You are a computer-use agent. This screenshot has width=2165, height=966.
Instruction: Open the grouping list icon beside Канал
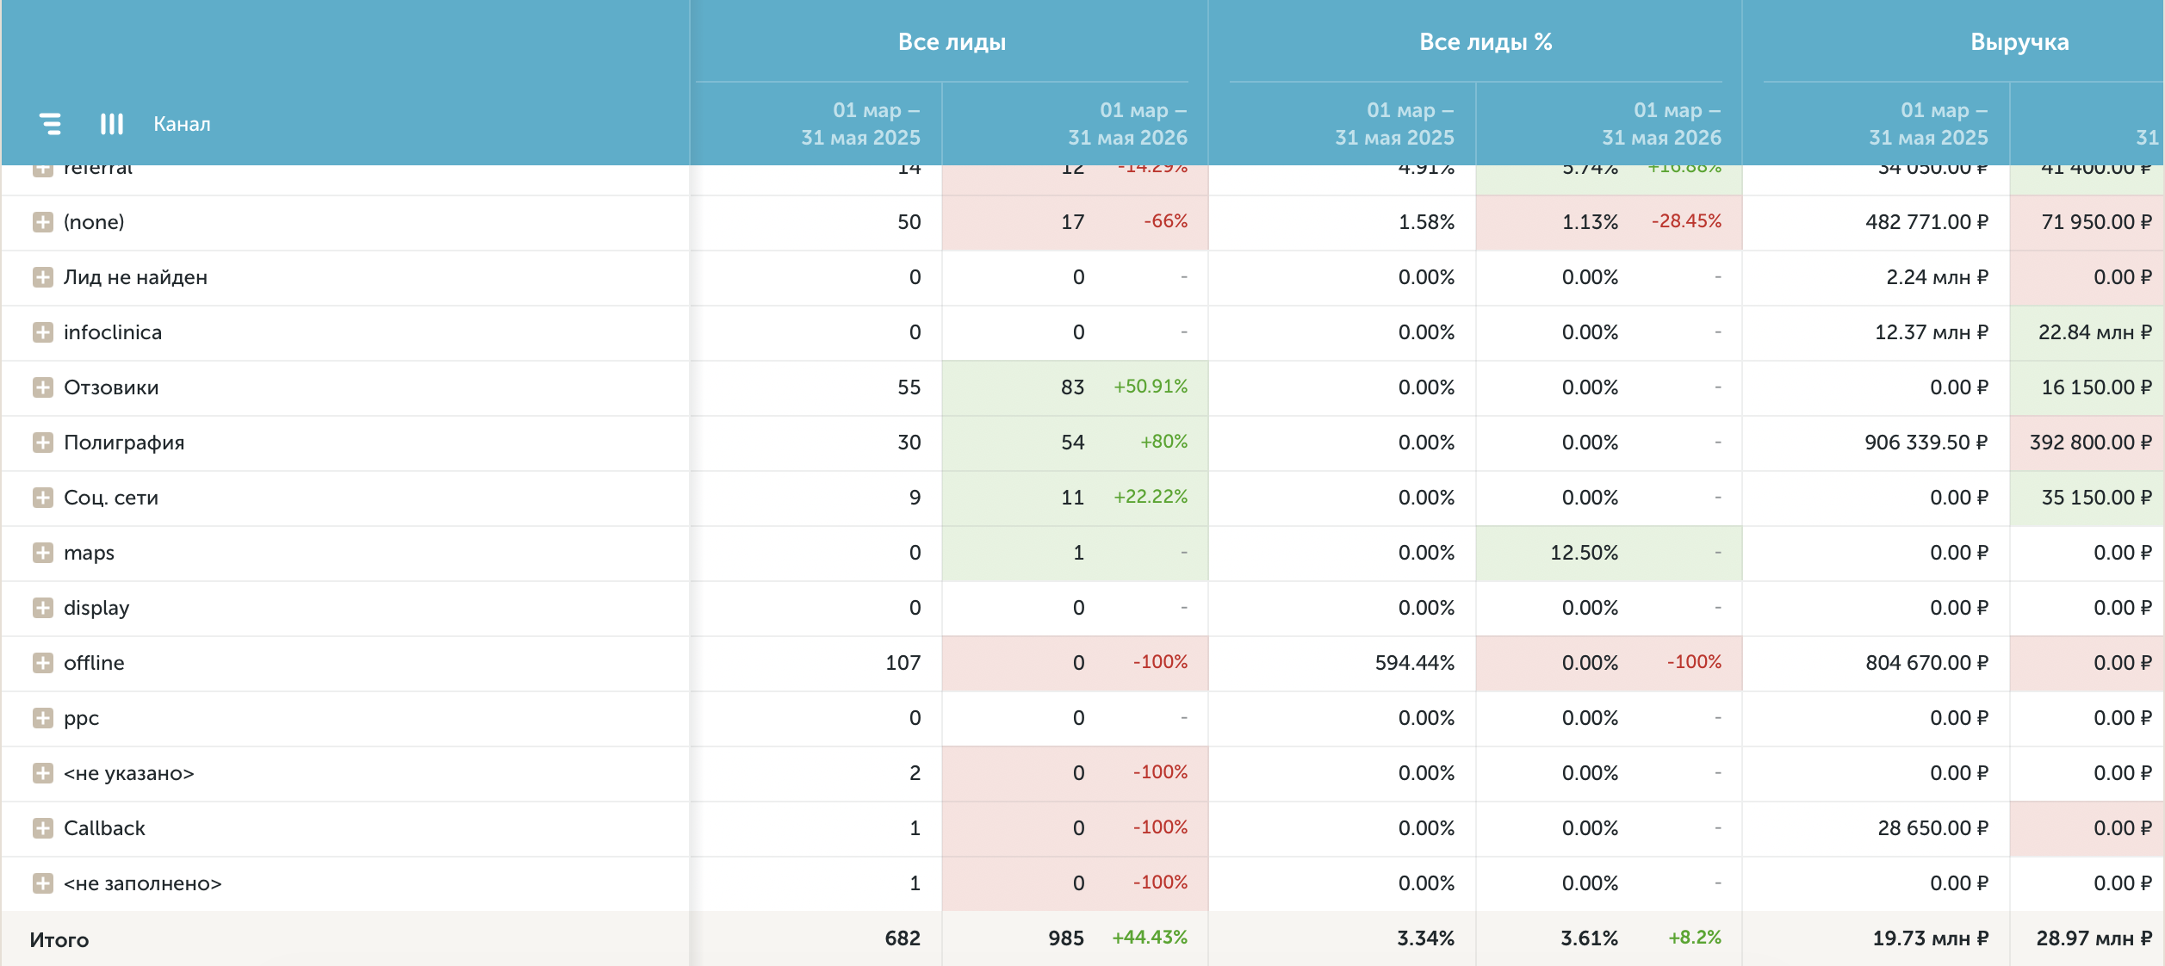coord(51,124)
